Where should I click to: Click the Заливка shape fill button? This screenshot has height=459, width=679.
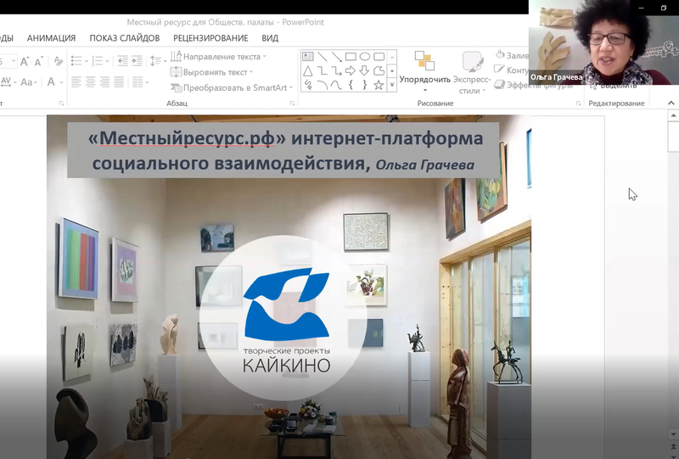coord(511,55)
